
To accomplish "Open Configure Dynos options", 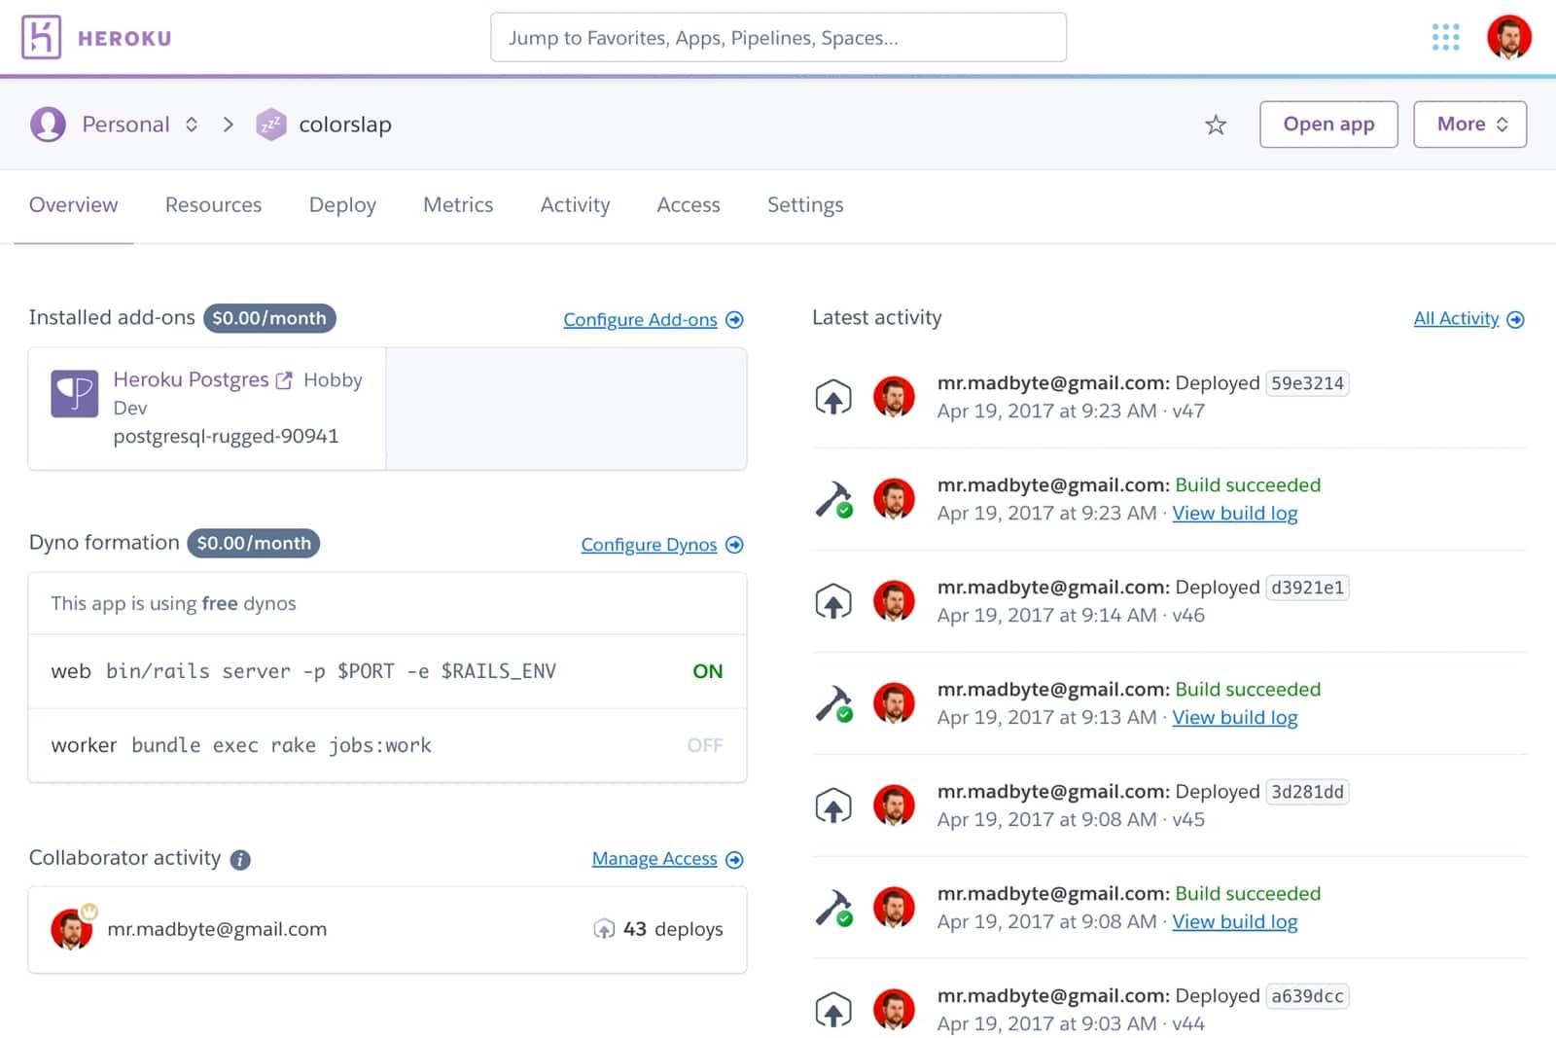I will (x=650, y=545).
